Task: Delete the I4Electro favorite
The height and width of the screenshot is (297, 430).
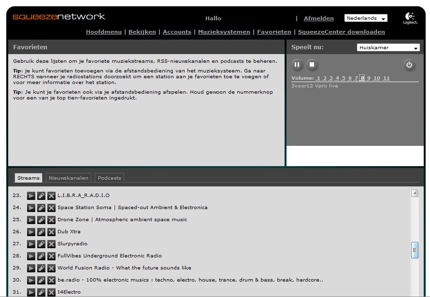Action: point(51,292)
